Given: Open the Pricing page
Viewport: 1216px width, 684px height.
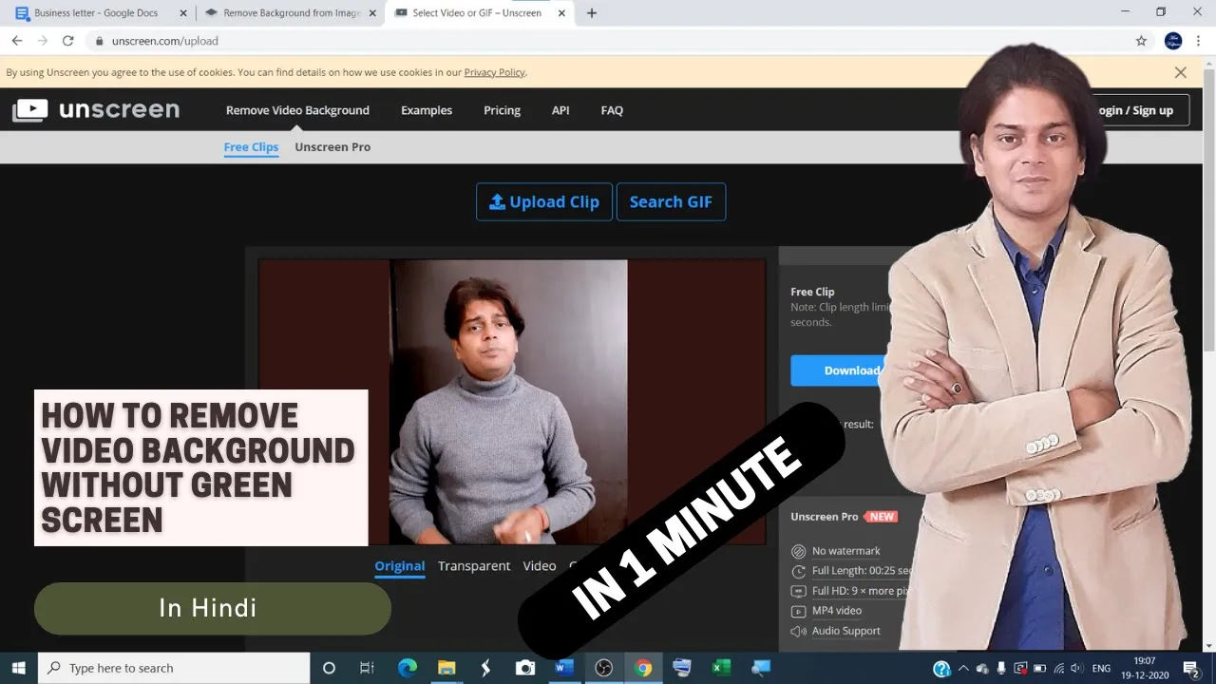Looking at the screenshot, I should click(x=502, y=110).
